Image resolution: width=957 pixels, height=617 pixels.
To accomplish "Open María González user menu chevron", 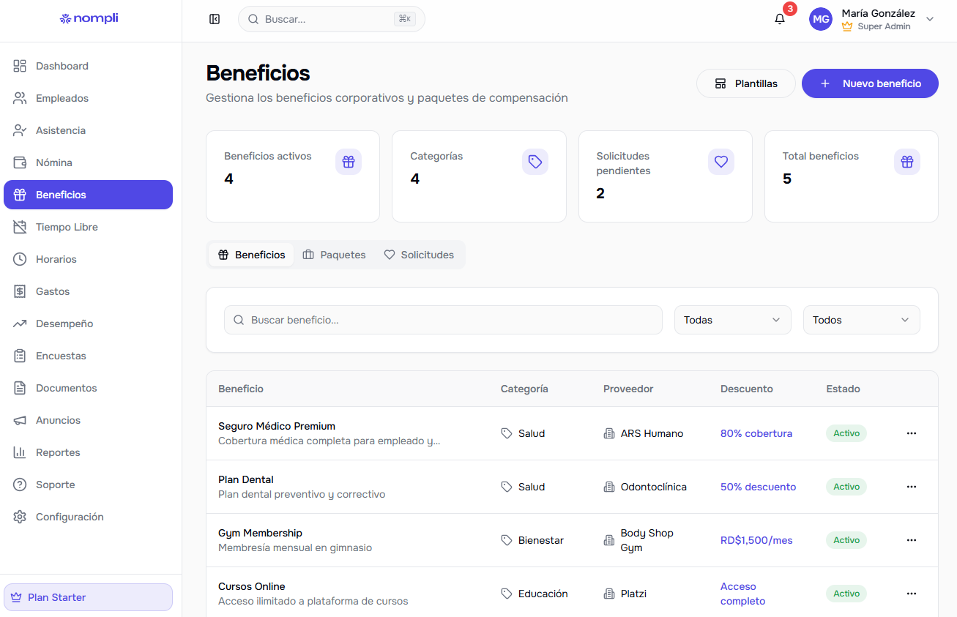I will point(930,19).
